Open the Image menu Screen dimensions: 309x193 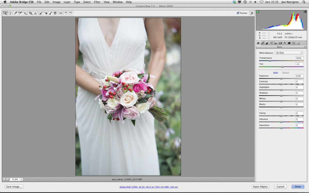(56, 2)
